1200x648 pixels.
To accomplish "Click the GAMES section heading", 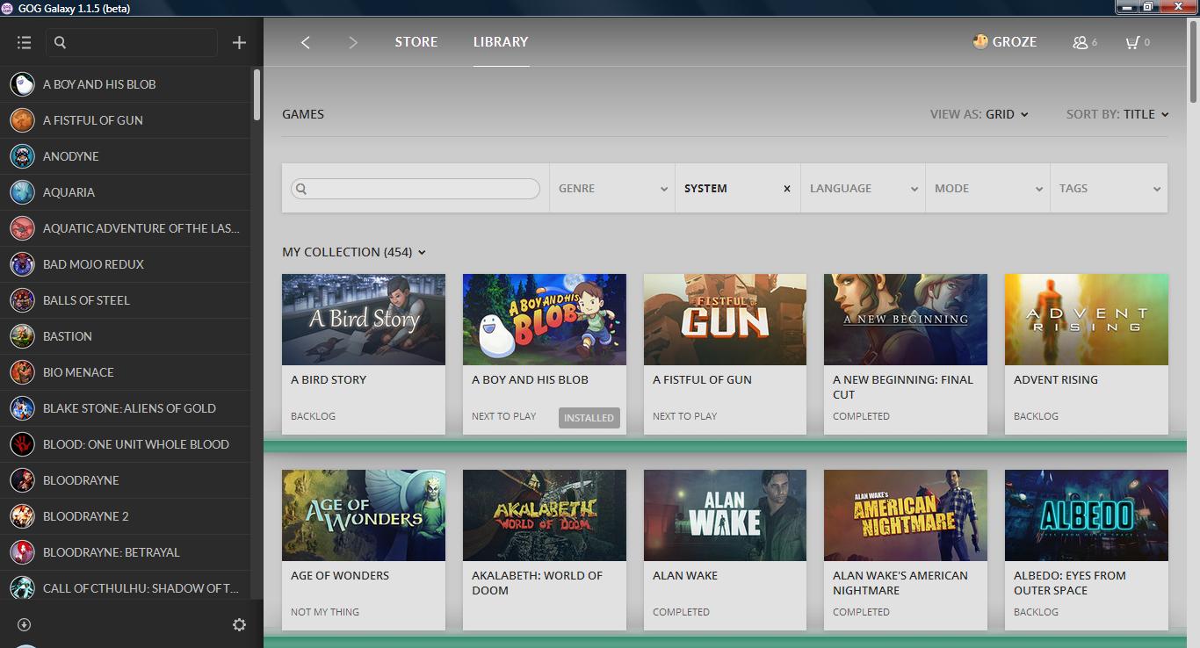I will [x=303, y=114].
